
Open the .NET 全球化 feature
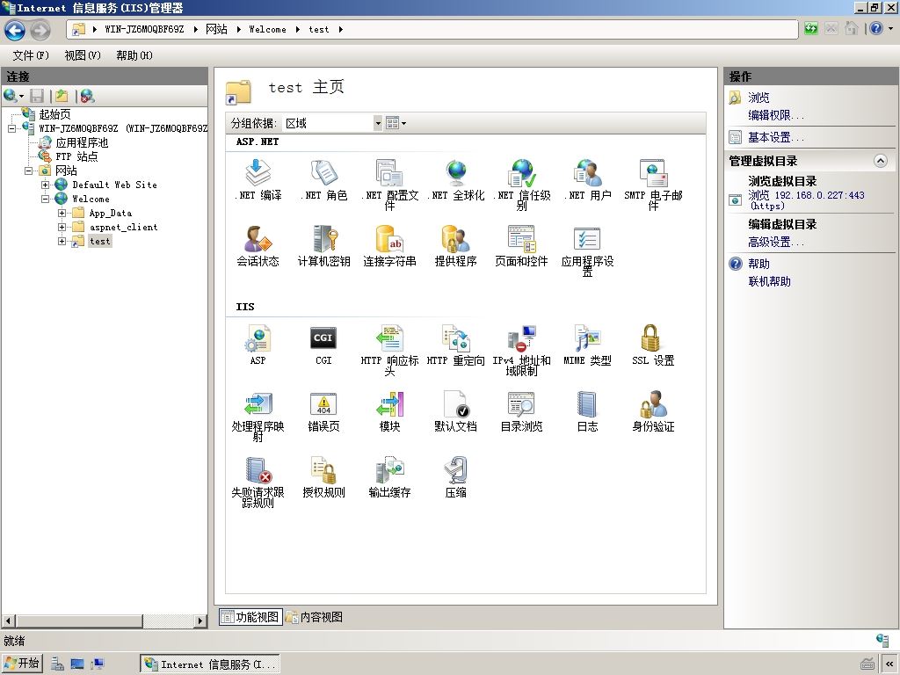[x=456, y=179]
